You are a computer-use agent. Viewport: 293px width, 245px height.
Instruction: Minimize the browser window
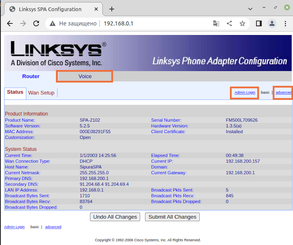pos(264,8)
